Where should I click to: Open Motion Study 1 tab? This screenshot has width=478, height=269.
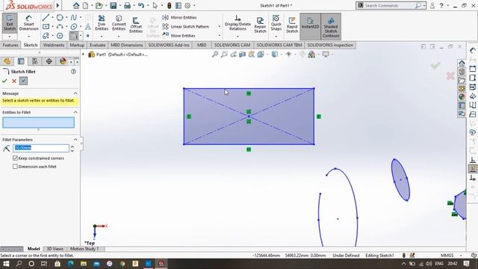click(x=84, y=249)
